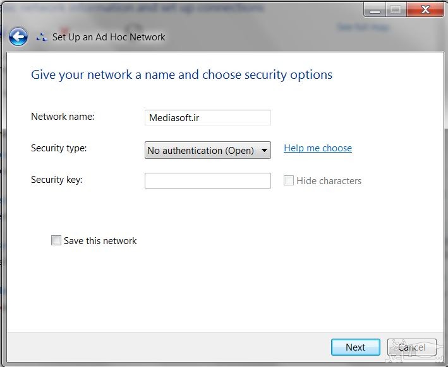Open the Help me choose link
Screen dimensions: 448x367
318,148
